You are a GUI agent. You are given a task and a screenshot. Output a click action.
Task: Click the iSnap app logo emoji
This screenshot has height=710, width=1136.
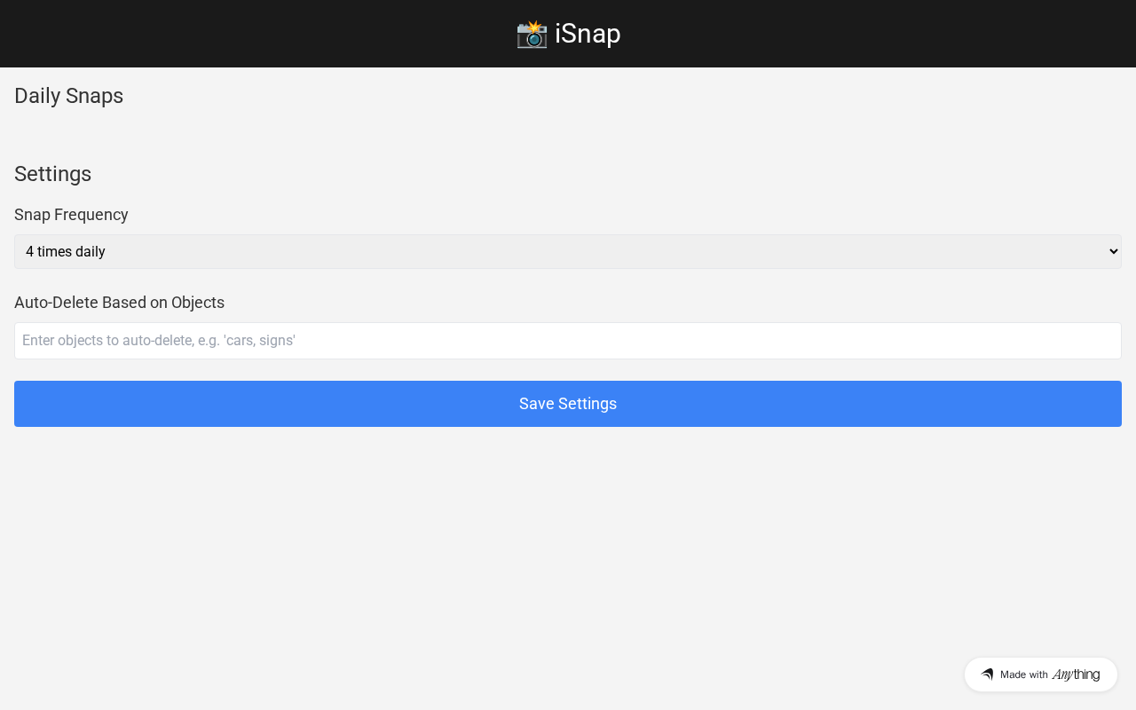pos(532,34)
